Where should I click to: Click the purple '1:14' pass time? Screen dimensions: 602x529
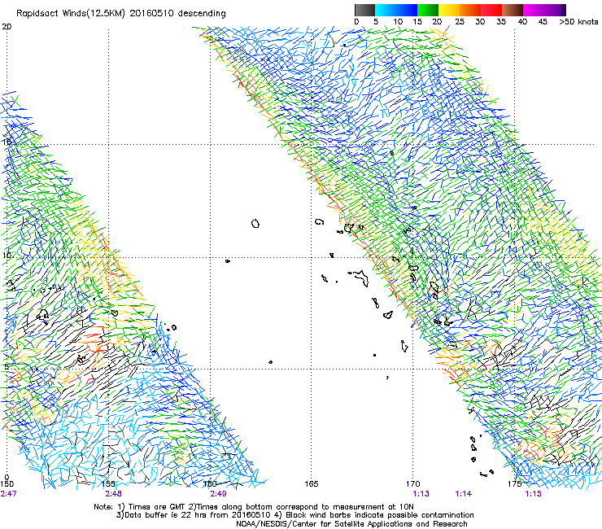464,494
